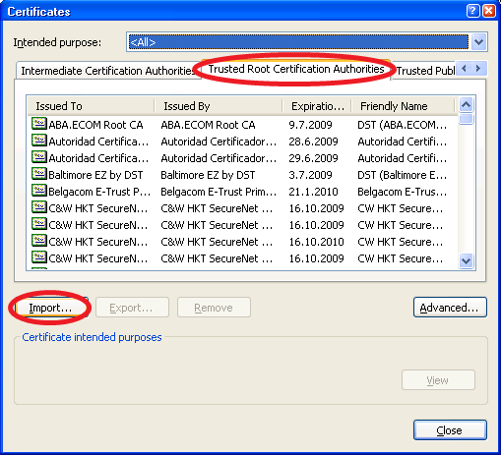Click the expiration date 3.7.2009

tap(310, 175)
